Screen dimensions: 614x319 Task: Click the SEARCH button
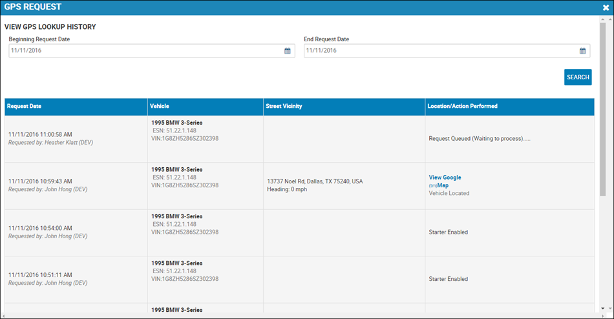tap(578, 77)
